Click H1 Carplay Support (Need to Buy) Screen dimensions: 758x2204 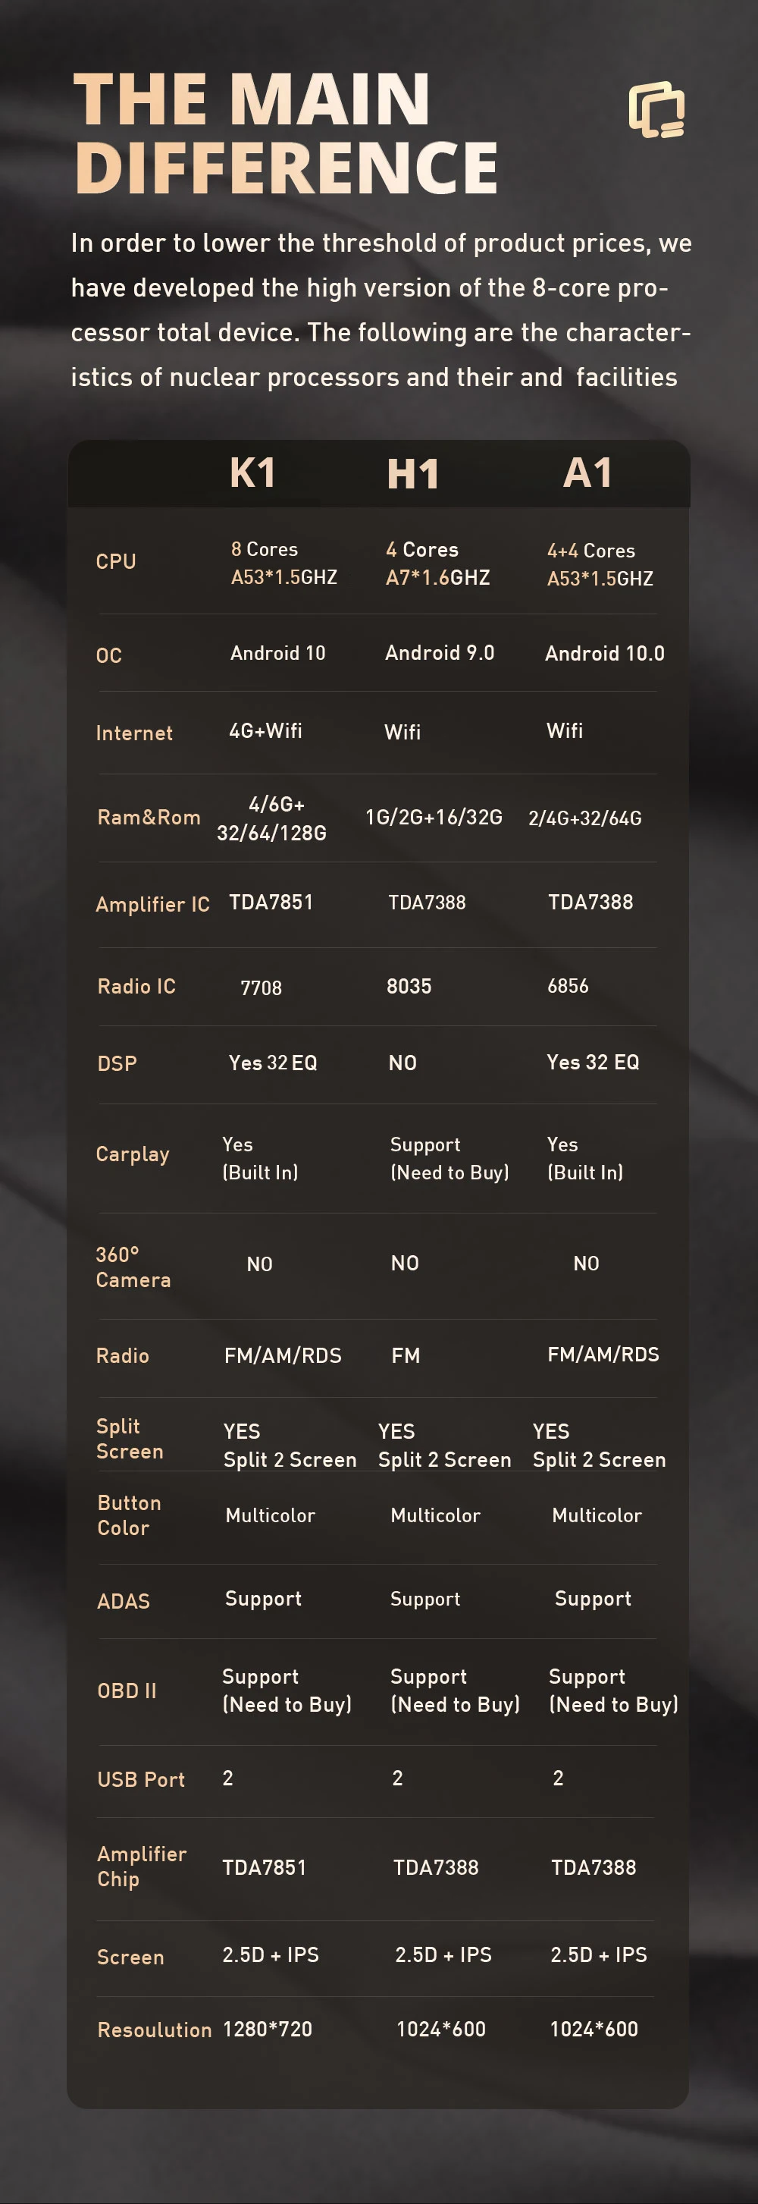(449, 1158)
